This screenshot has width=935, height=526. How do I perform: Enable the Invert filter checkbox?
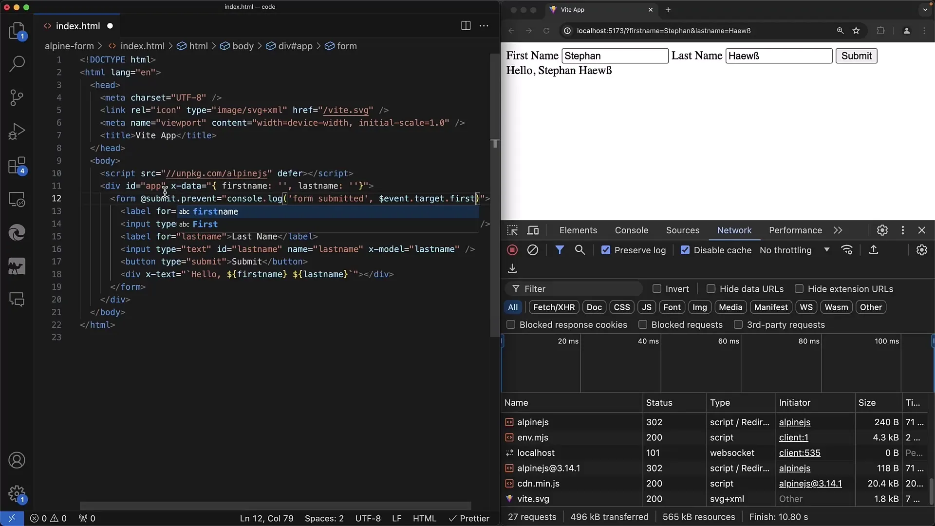(x=657, y=289)
